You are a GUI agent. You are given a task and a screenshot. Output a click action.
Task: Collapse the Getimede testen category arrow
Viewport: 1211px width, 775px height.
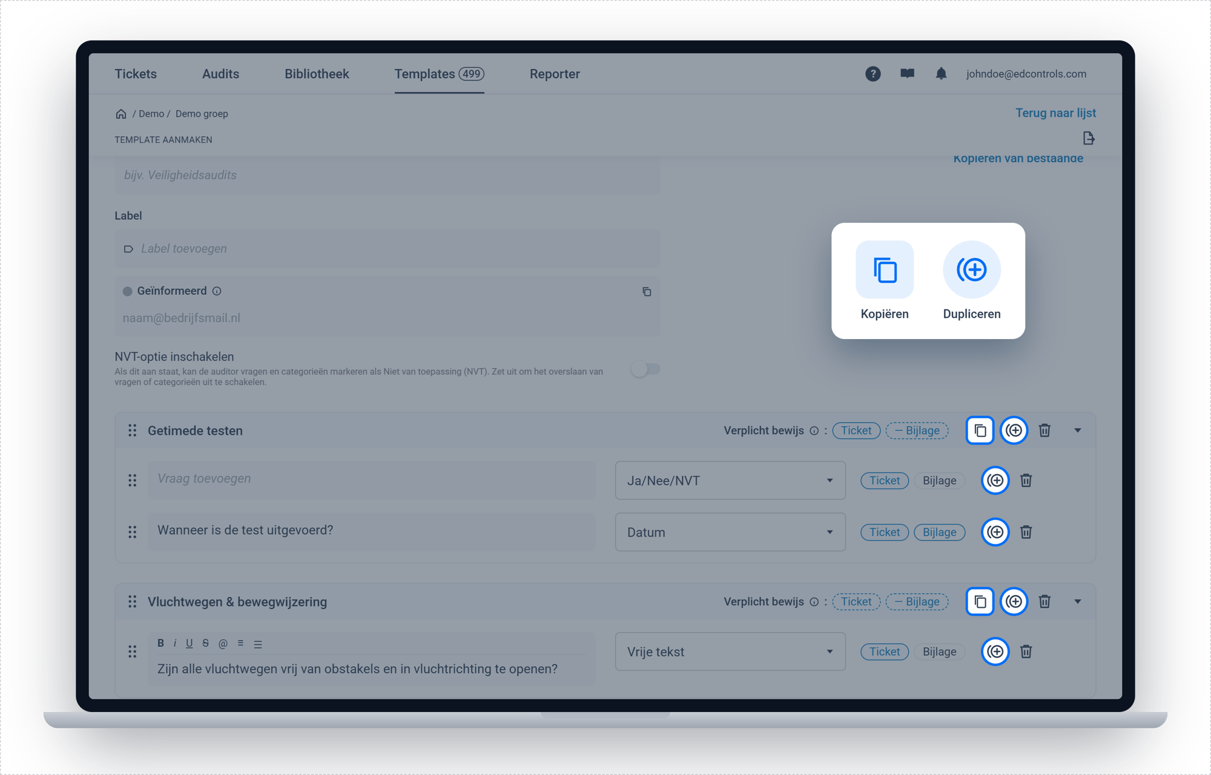[x=1078, y=430]
